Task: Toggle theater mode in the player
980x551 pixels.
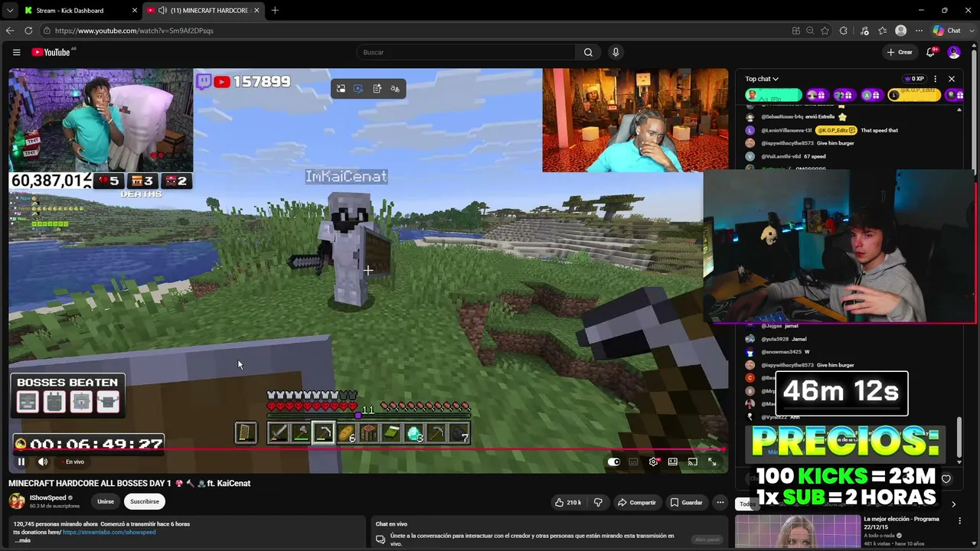Action: (672, 461)
